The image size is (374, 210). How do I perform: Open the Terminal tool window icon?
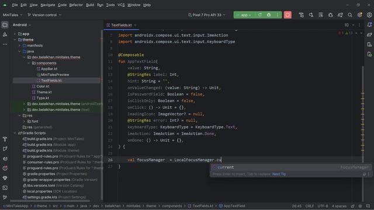click(5, 188)
